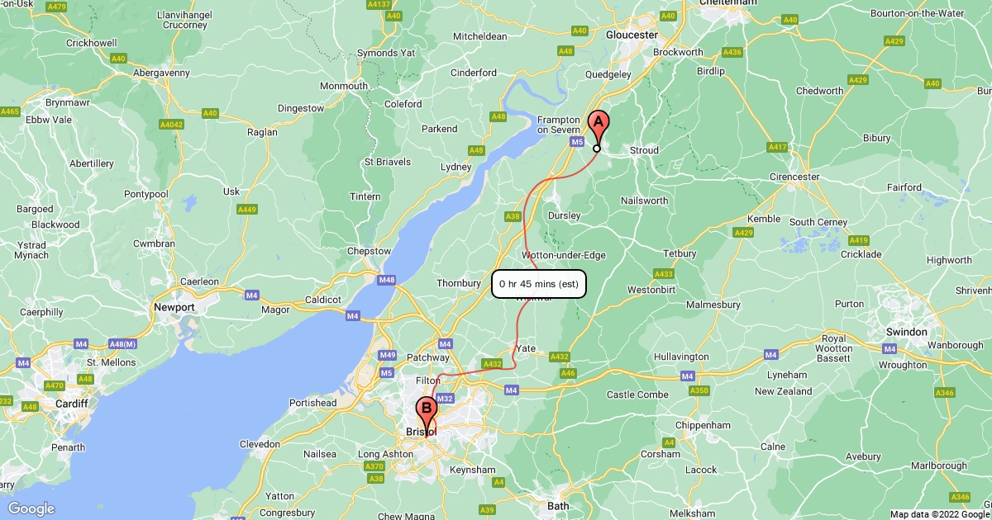Click the Gloucester city label
This screenshot has width=992, height=520.
[x=632, y=35]
